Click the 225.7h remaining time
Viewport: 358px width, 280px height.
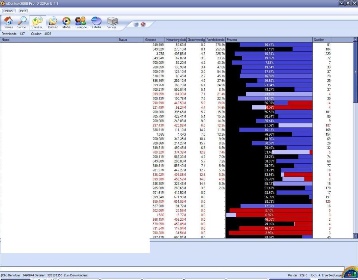(x=220, y=54)
